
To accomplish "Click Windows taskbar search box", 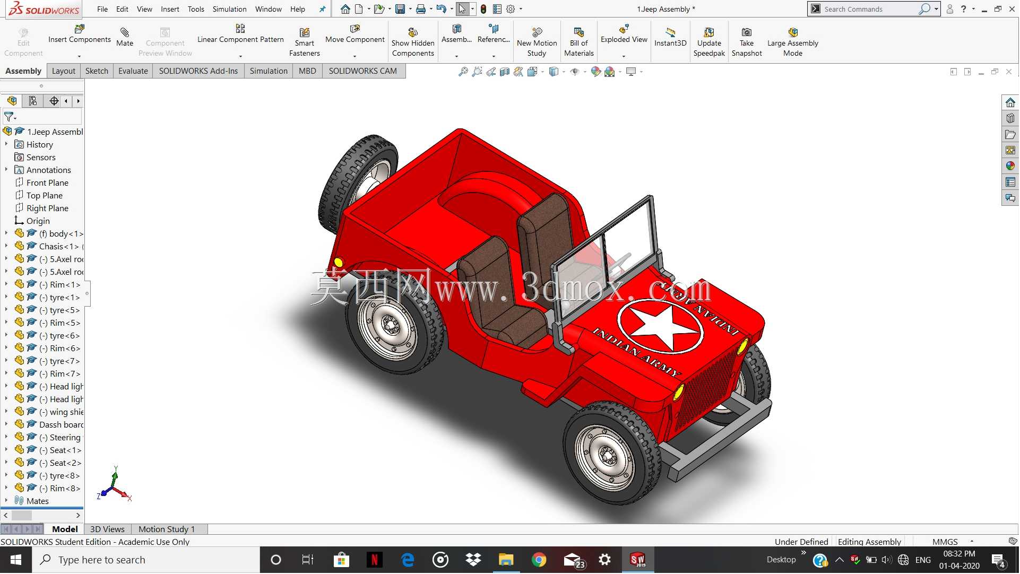I will [x=146, y=560].
